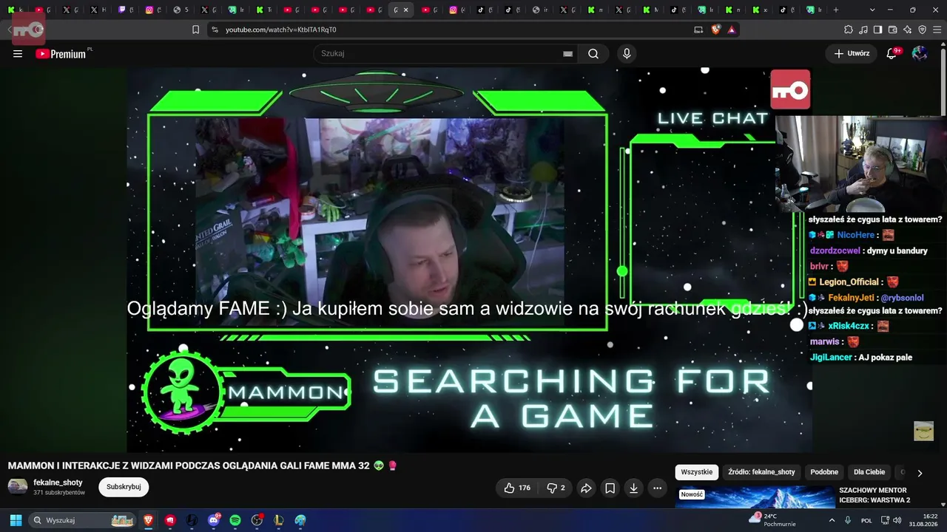Open the clock and calendar flyout
The height and width of the screenshot is (532, 947).
pos(925,520)
